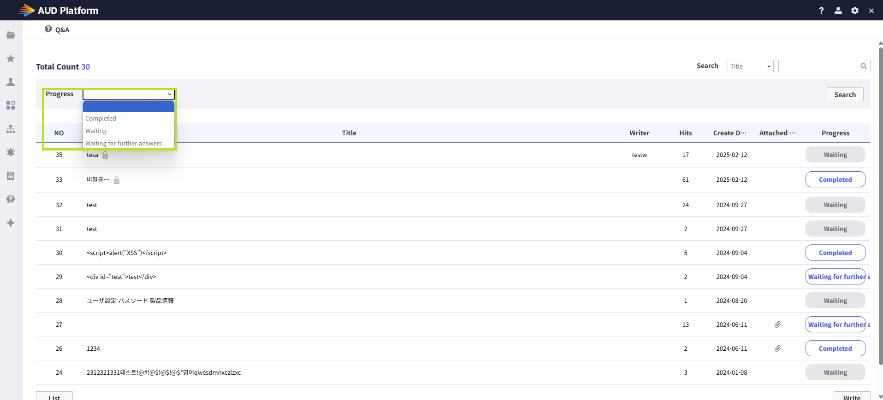The width and height of the screenshot is (883, 400).
Task: Click Waiting status on row 28
Action: click(835, 301)
